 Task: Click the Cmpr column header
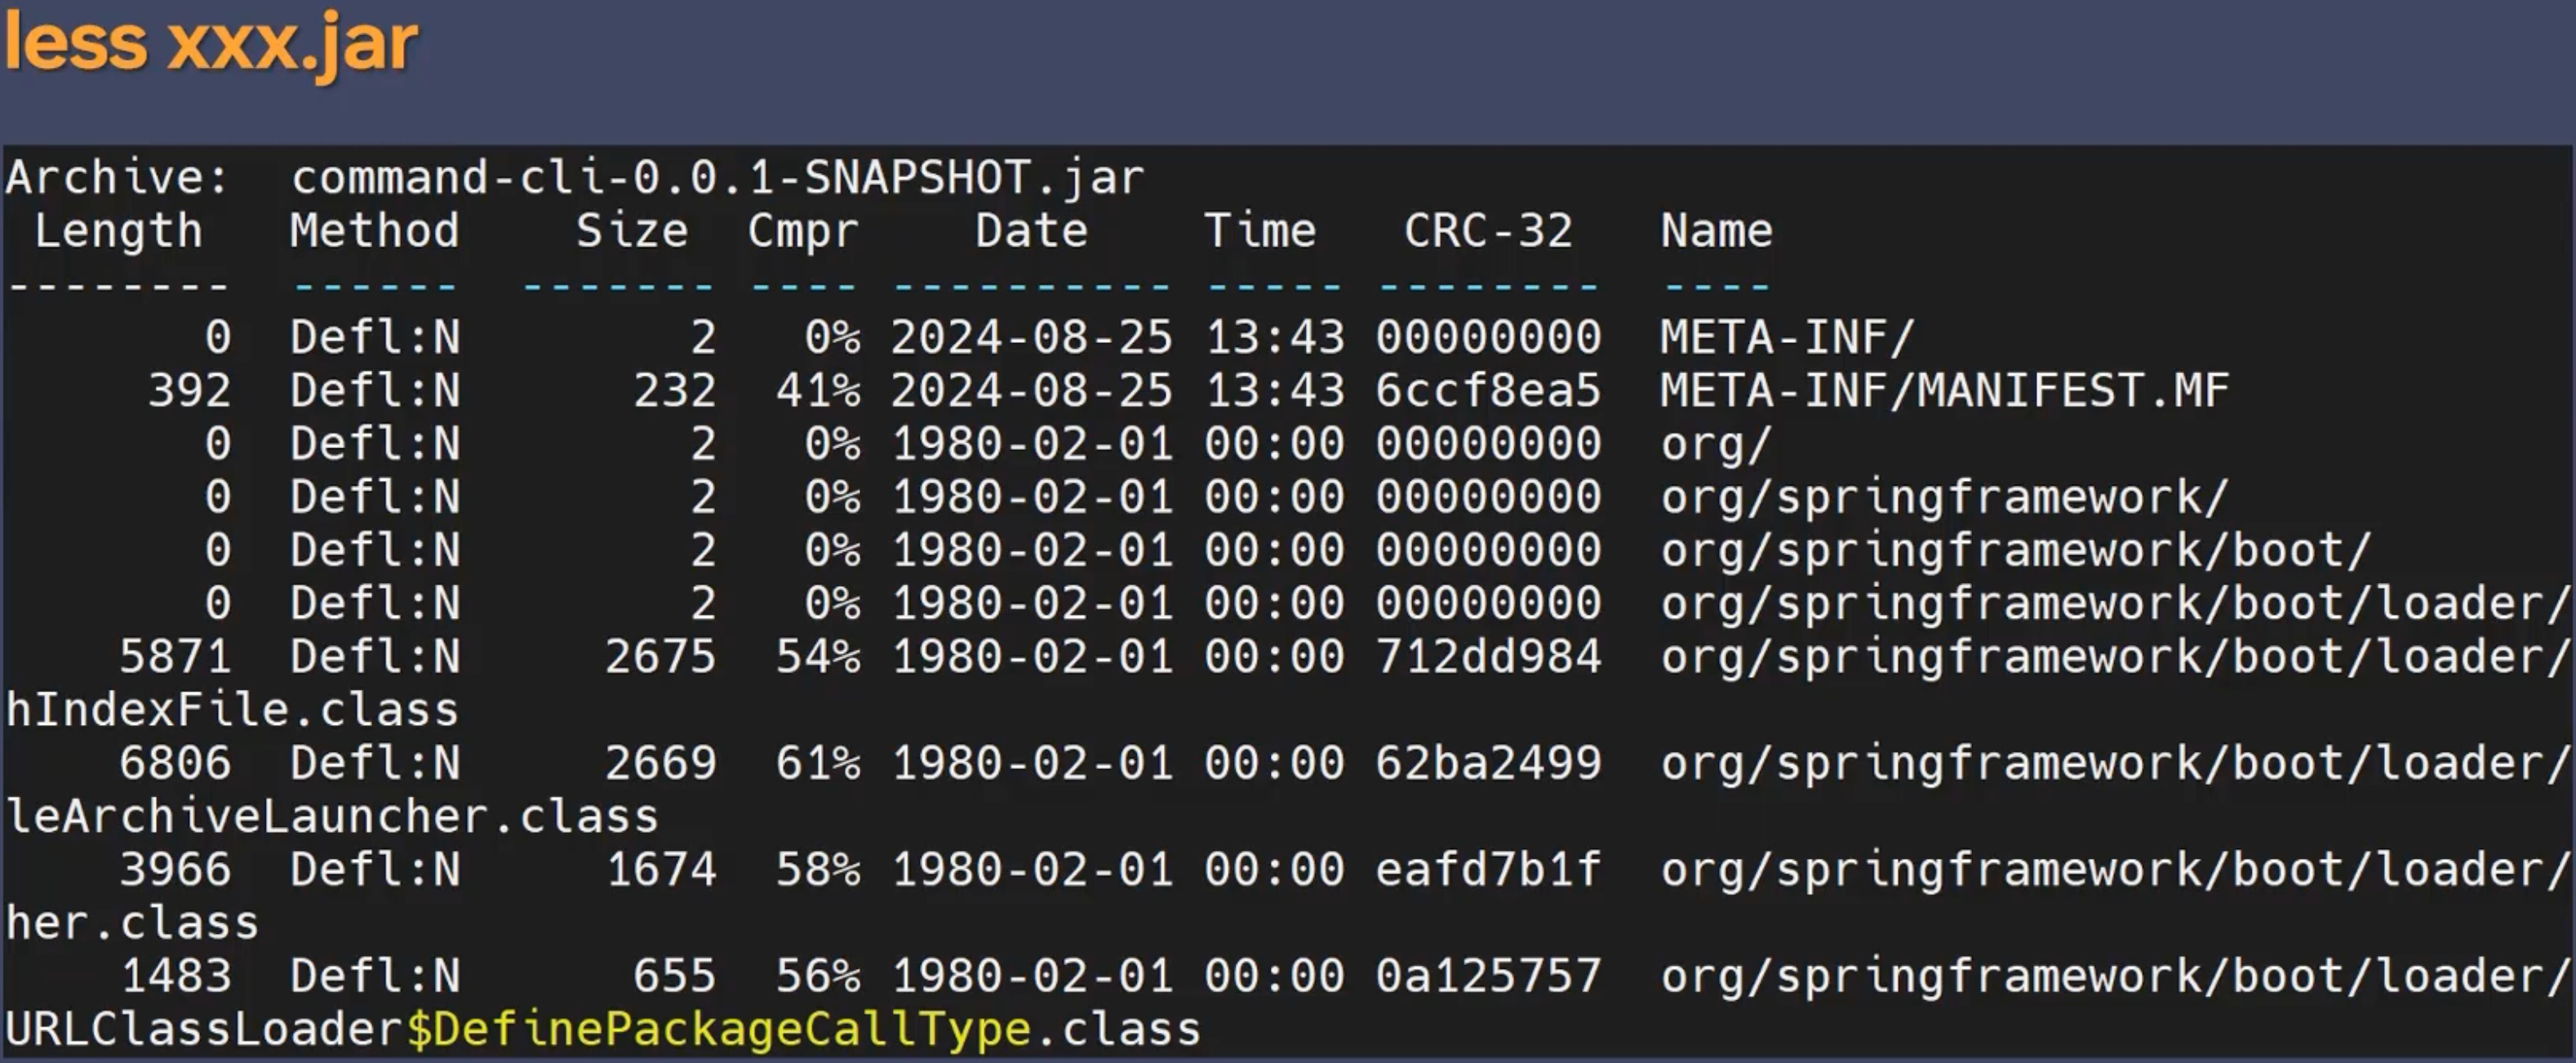(803, 231)
